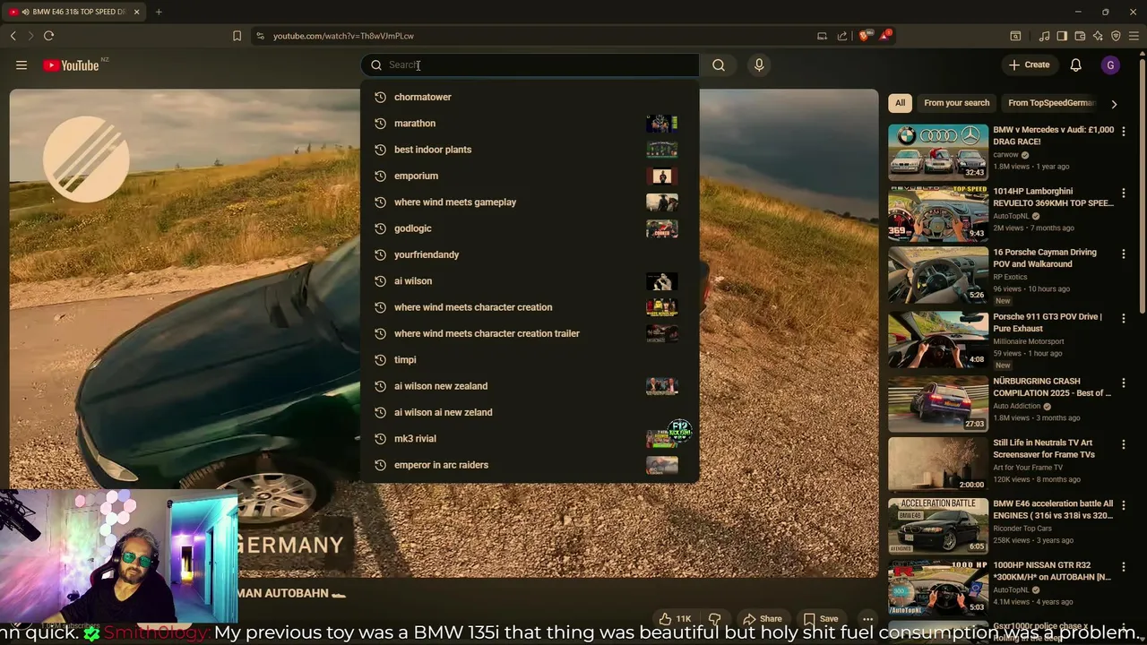Image resolution: width=1147 pixels, height=645 pixels.
Task: Choose the godlogic search suggestion
Action: point(529,228)
